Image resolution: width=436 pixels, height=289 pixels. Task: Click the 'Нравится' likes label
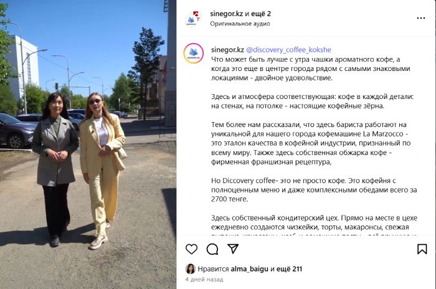coord(213,269)
